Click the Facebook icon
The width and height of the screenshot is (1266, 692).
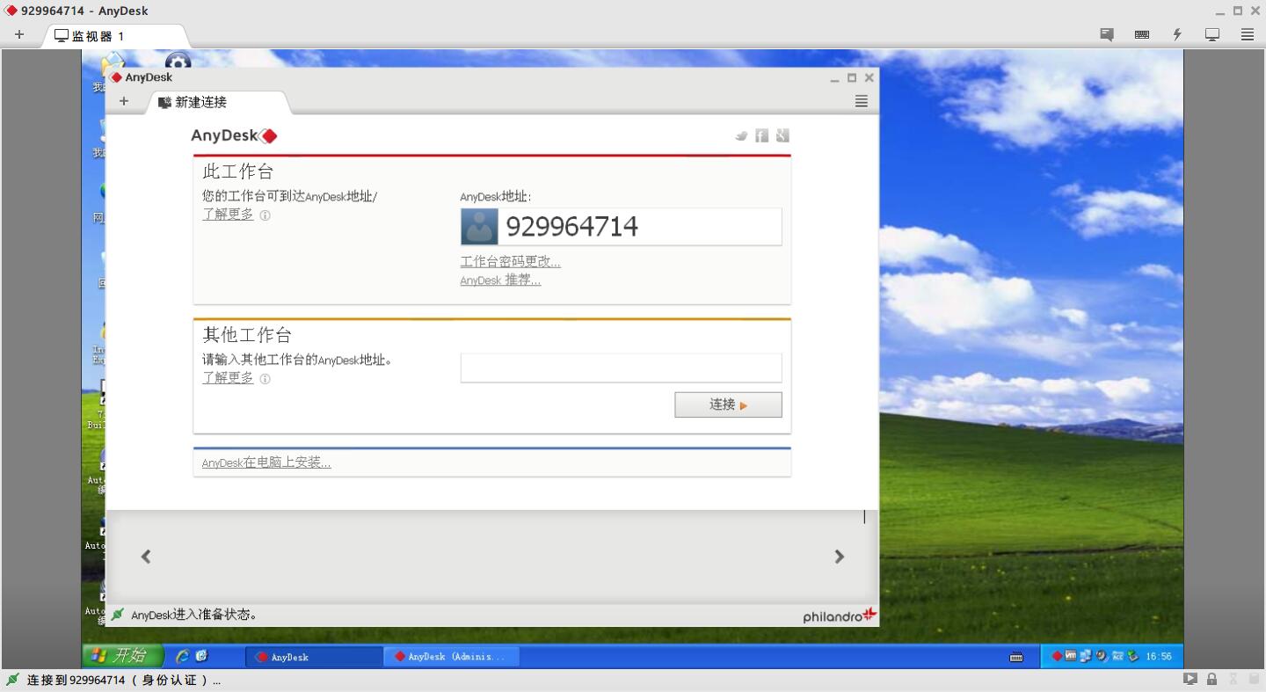762,135
